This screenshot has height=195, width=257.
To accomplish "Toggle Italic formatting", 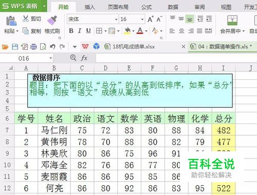I will [80, 31].
